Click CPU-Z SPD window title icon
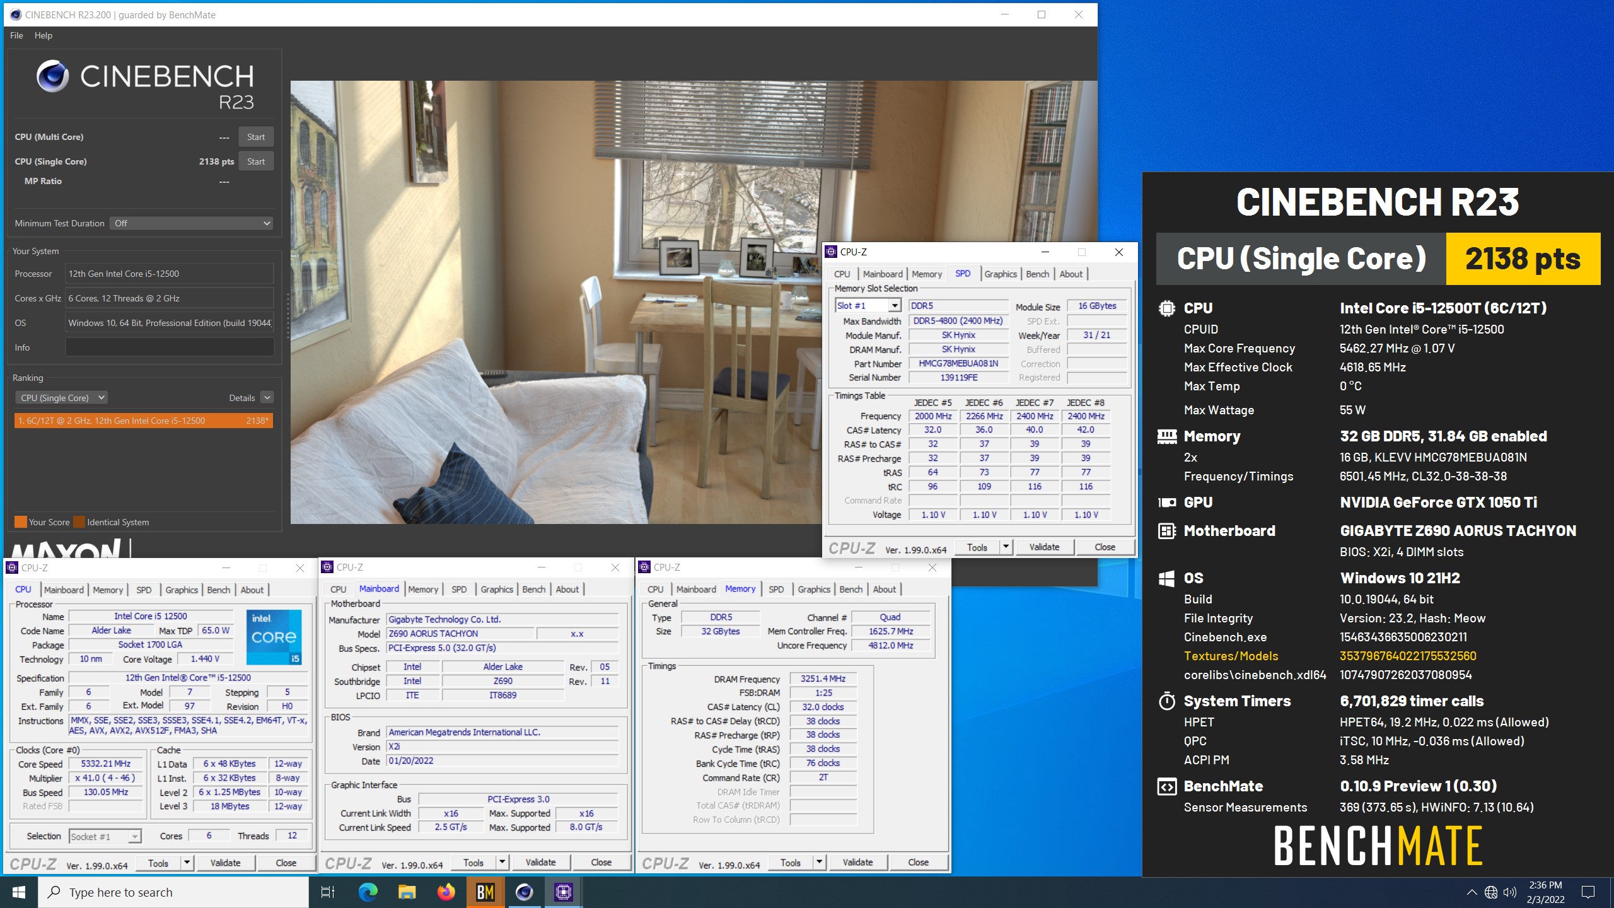1614x908 pixels. [x=831, y=252]
